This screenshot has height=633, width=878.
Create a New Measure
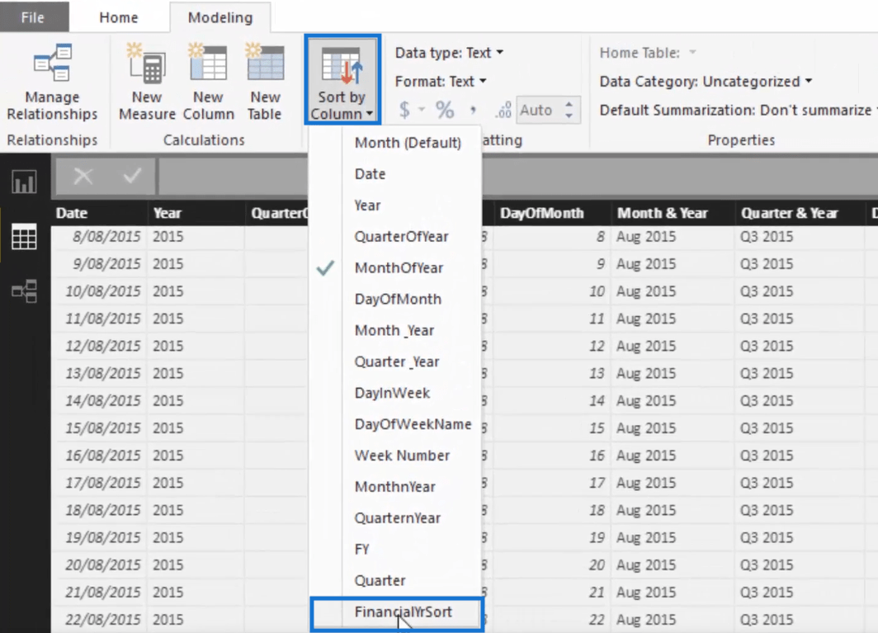click(x=147, y=82)
